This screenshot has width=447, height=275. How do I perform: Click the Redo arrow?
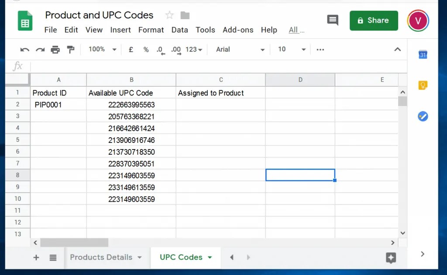pos(40,49)
